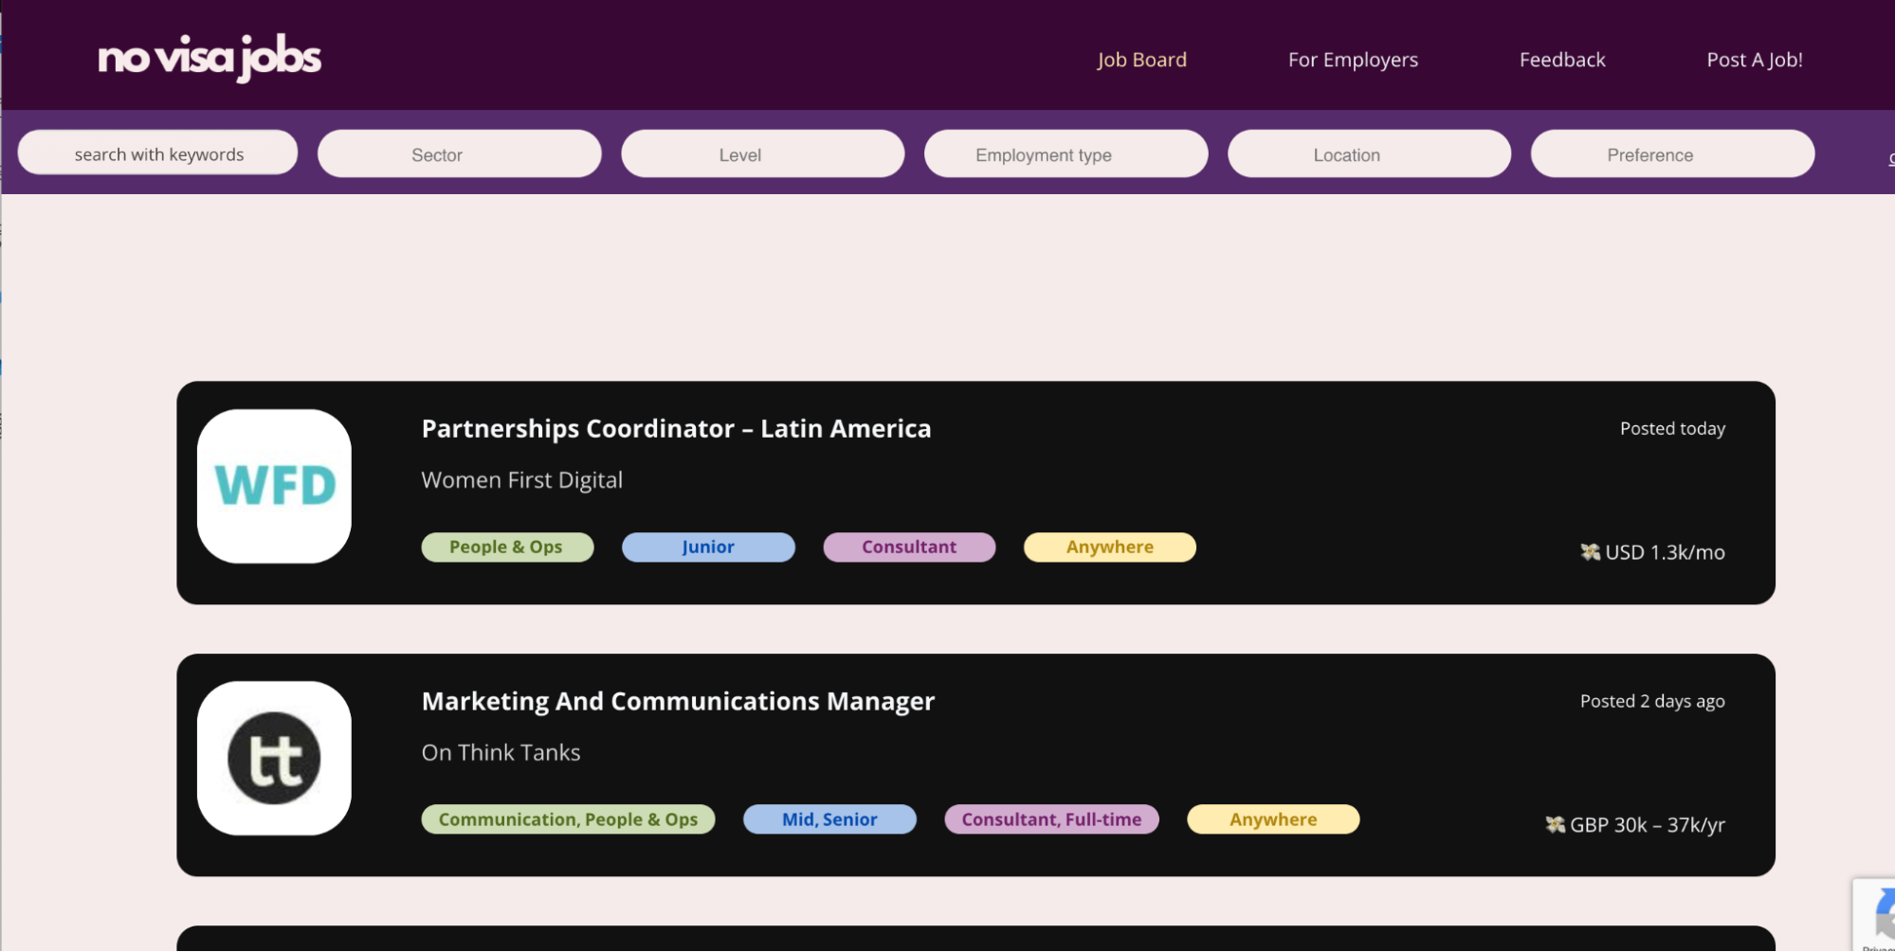Open Partnerships Coordinator – Latin America job title
This screenshot has height=952, width=1895.
tap(676, 429)
